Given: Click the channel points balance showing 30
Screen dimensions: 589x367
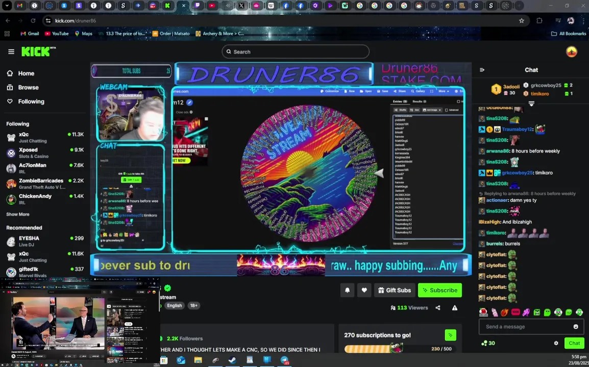Looking at the screenshot, I should [488, 343].
